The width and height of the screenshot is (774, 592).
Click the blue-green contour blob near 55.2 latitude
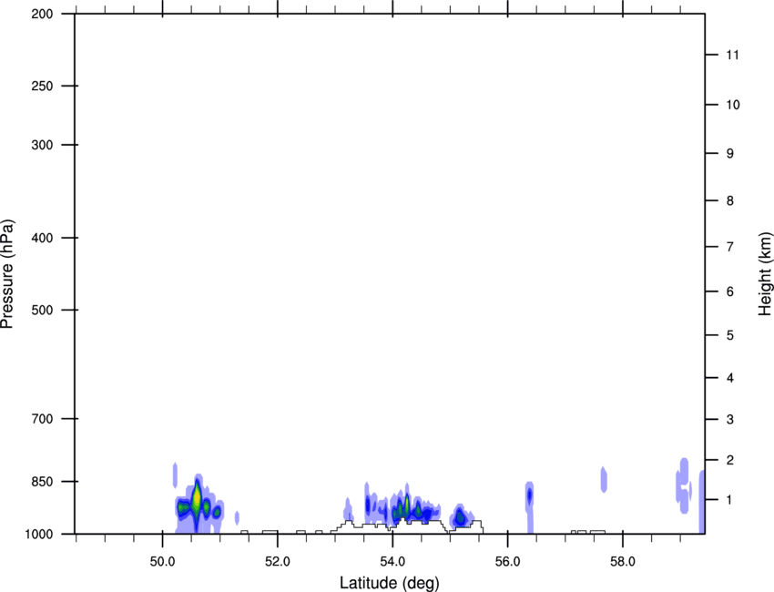[460, 517]
